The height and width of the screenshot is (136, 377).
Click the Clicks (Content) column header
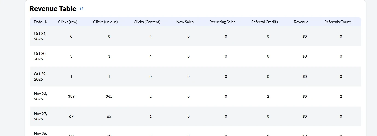coord(147,22)
